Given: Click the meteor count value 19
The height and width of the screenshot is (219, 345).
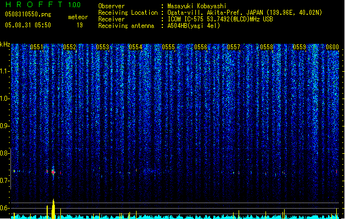Looking at the screenshot, I should 80,25.
